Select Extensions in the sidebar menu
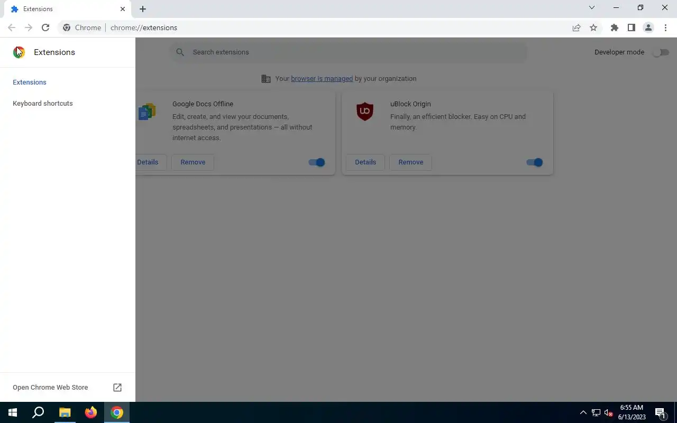 30,82
